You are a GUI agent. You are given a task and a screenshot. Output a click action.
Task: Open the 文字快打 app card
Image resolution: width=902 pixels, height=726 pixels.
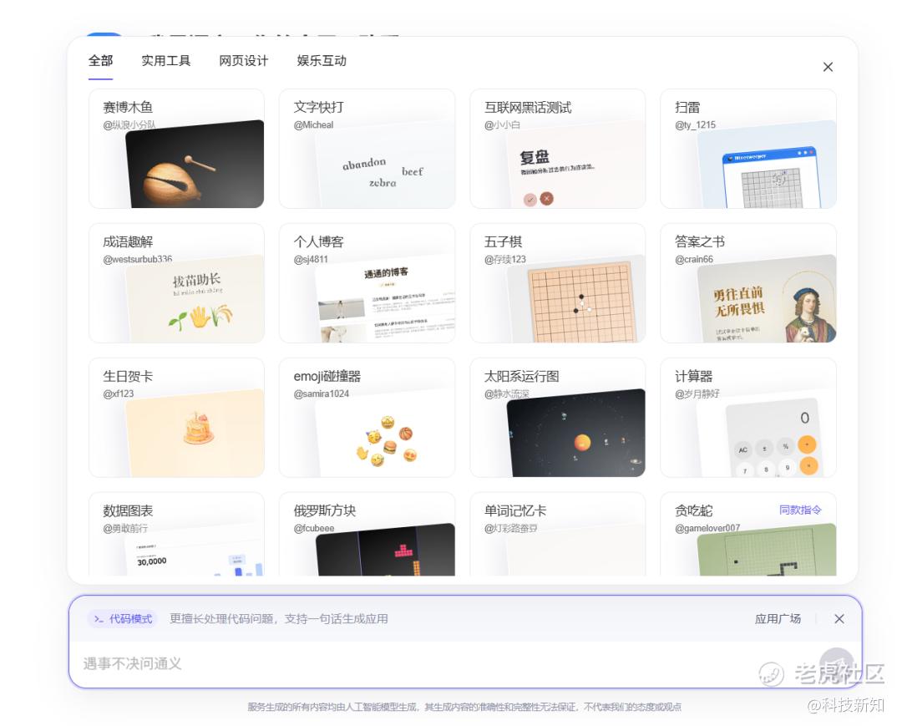tap(367, 149)
